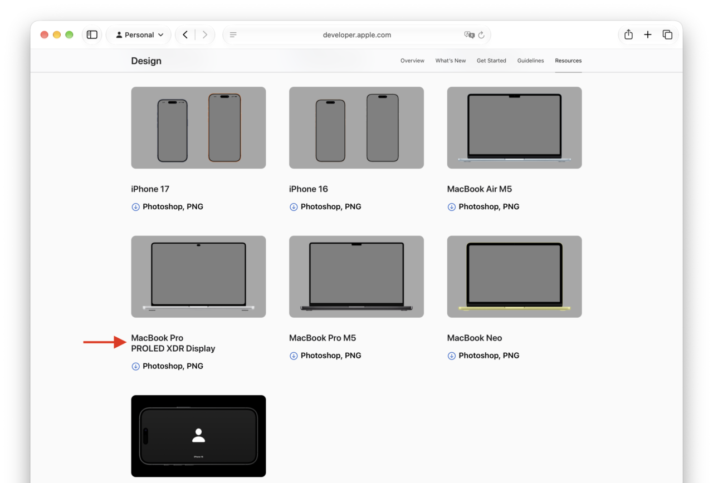The image size is (713, 483).
Task: Click the developer.apple.com address field
Action: click(356, 34)
